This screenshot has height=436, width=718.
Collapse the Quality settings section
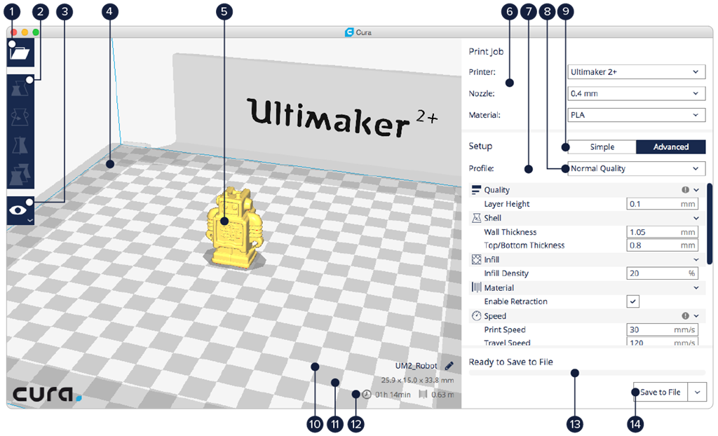696,189
